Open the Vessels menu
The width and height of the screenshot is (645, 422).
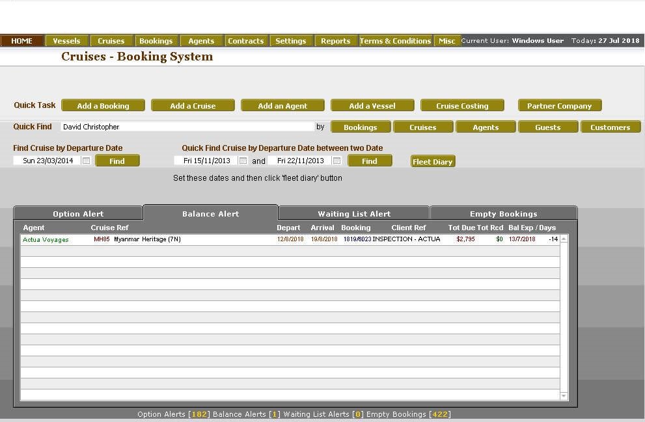(x=66, y=41)
